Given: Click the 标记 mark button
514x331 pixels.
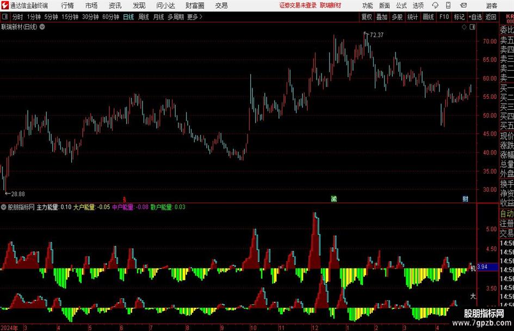Looking at the screenshot, I should tap(459, 17).
